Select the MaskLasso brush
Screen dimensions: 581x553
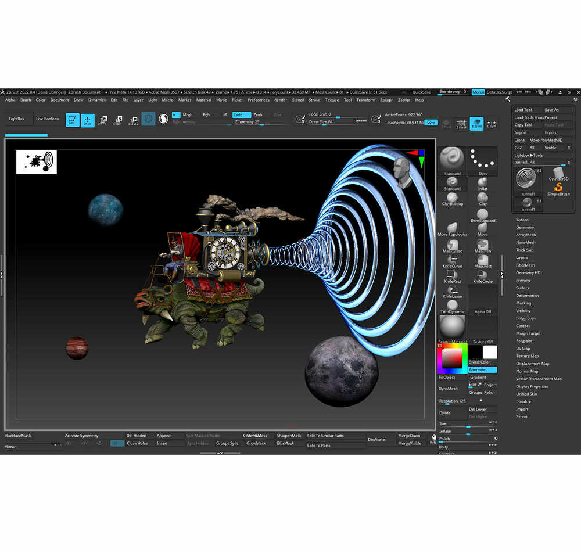(452, 246)
